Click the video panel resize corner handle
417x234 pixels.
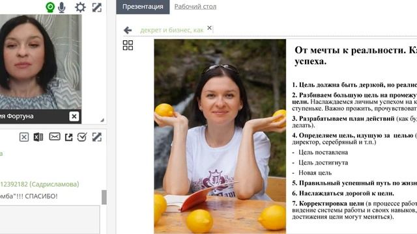102,120
